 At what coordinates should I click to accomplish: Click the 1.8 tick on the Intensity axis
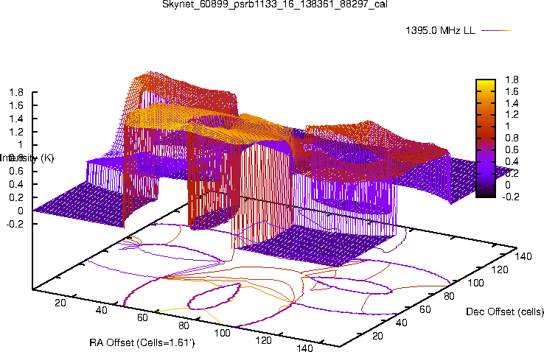[16, 92]
